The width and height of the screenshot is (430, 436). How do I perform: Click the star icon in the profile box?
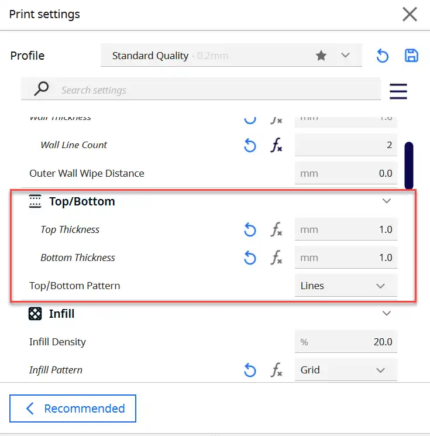pos(321,56)
